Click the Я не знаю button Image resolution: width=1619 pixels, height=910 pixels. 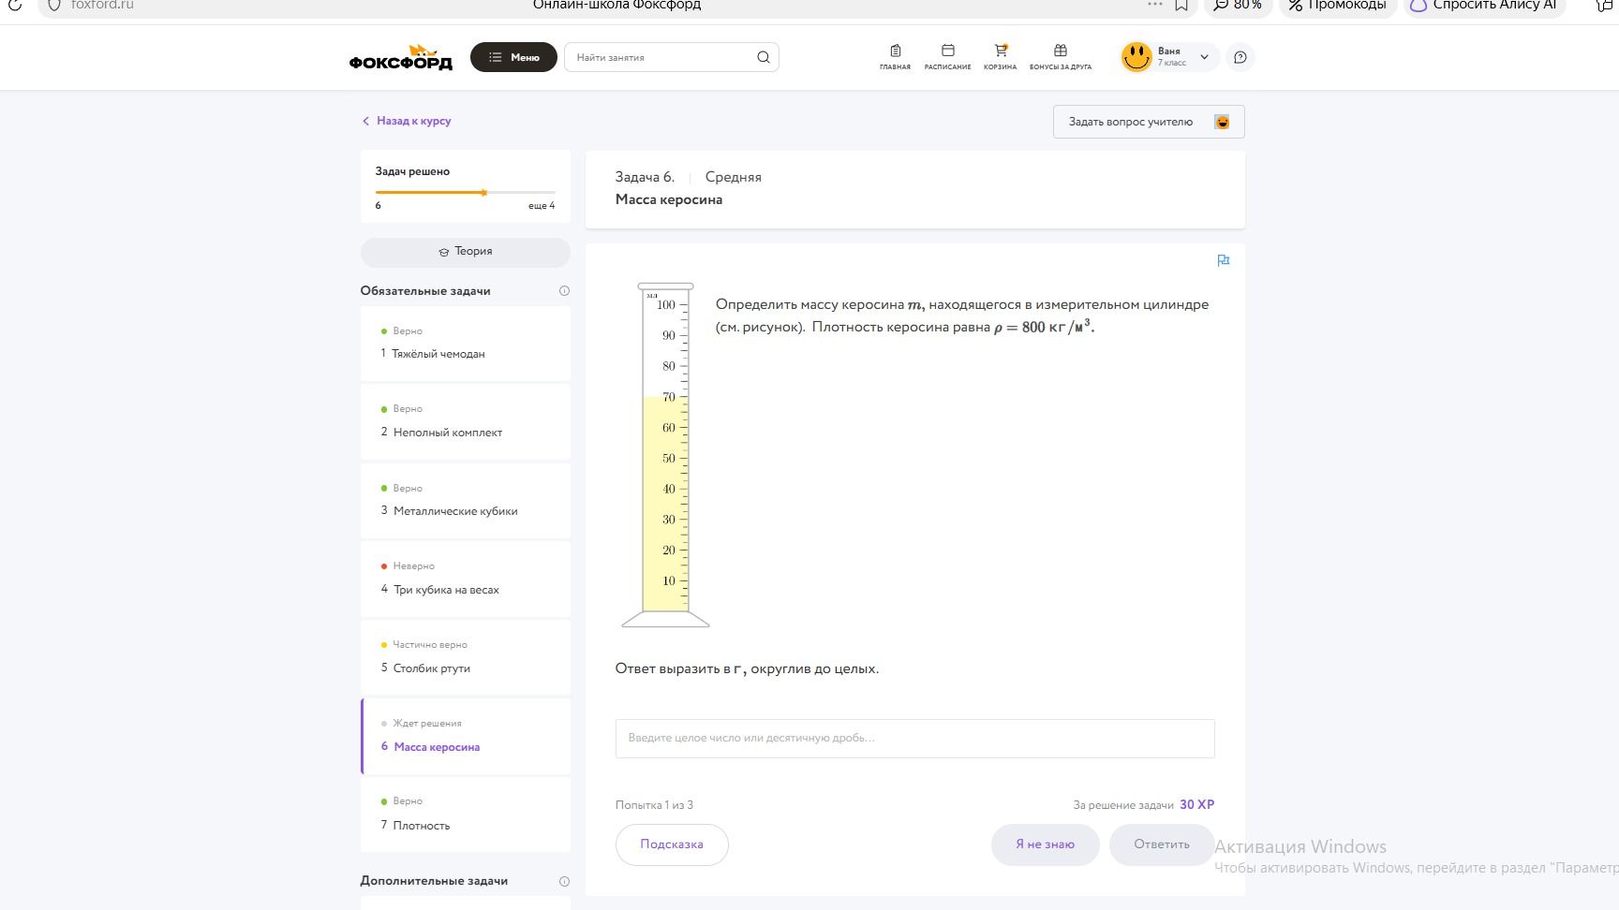click(1045, 844)
